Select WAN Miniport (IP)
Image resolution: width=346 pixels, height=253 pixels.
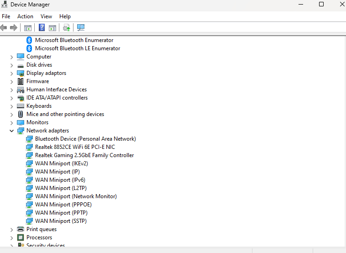pyautogui.click(x=58, y=172)
